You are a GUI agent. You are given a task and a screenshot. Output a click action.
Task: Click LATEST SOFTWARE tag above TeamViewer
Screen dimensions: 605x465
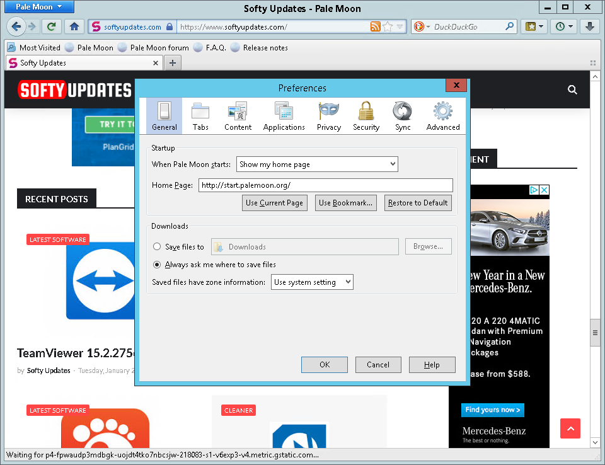click(58, 239)
